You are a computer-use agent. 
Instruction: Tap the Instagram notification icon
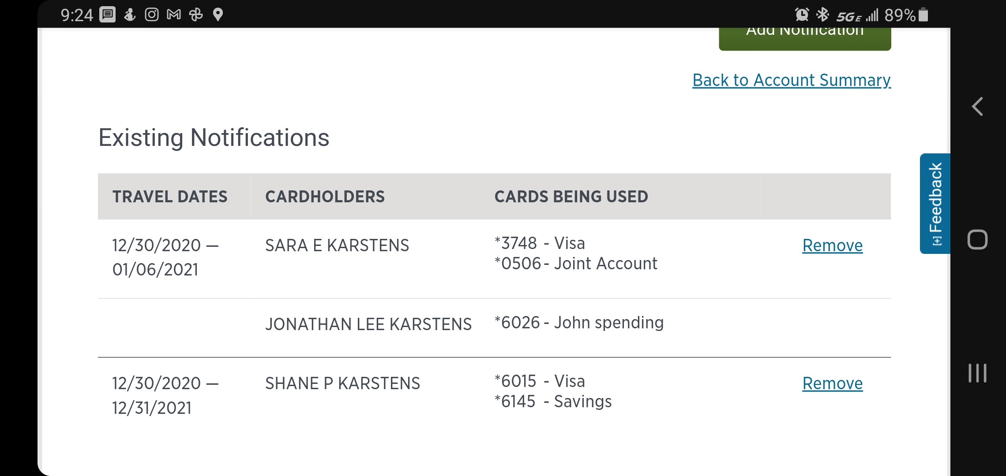click(152, 15)
